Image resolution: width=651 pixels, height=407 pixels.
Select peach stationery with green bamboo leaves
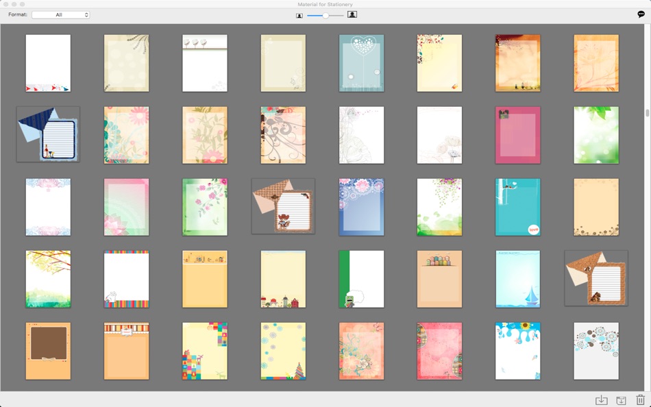205,135
